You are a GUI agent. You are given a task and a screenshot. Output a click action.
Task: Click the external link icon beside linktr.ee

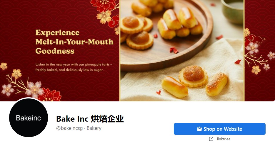click(x=211, y=139)
